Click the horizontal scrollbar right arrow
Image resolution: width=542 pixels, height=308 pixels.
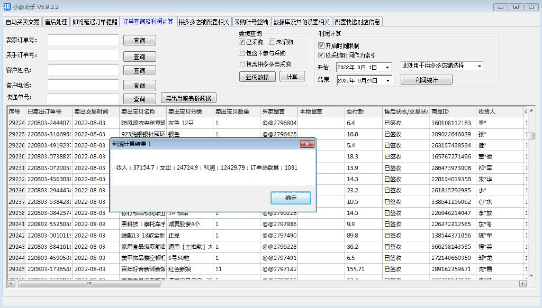coord(522,284)
